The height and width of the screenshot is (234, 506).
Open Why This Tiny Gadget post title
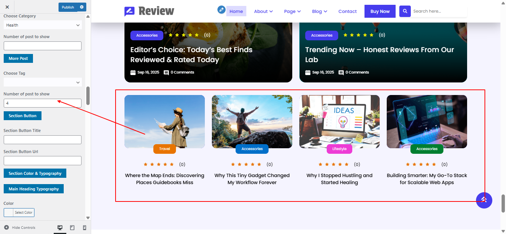252,179
